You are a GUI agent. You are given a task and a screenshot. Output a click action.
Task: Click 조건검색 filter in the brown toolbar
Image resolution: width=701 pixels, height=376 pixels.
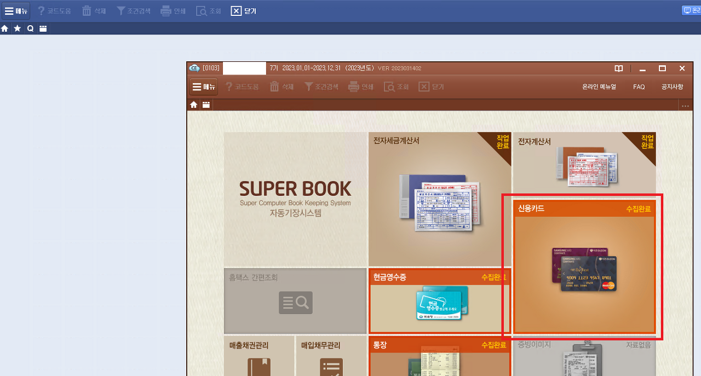pos(321,86)
